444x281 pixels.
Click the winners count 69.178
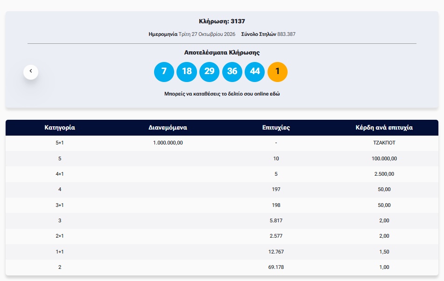[x=276, y=267]
